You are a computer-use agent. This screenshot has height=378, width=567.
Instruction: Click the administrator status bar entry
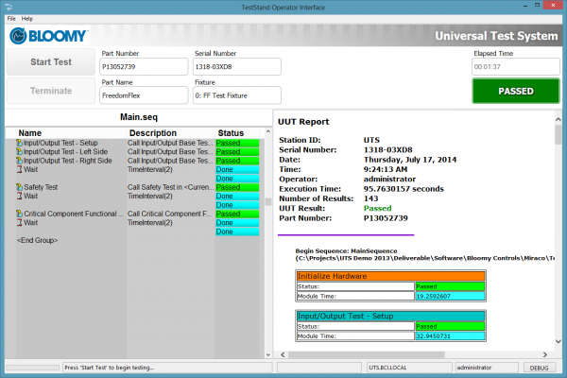click(x=487, y=368)
